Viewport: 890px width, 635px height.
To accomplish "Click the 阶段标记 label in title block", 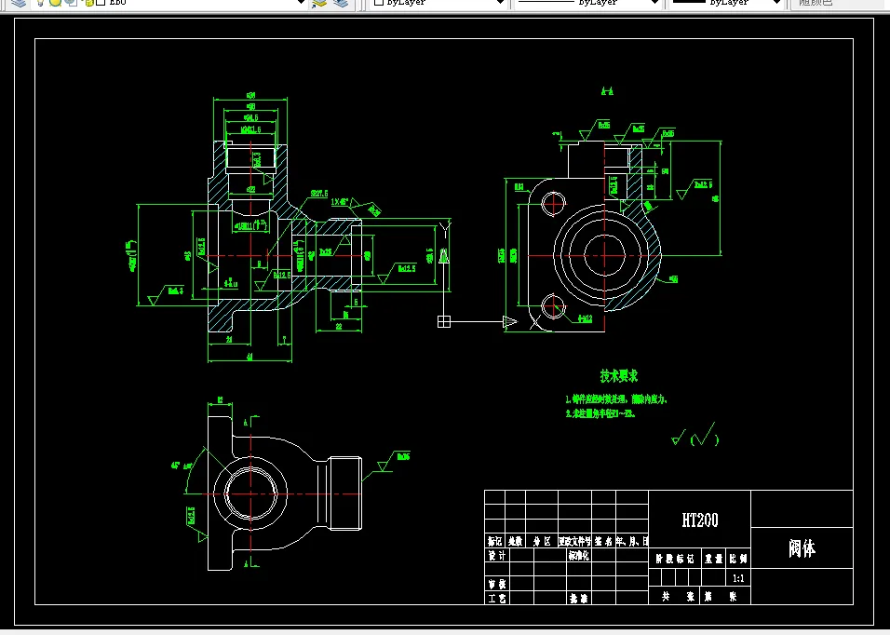I will (x=674, y=559).
